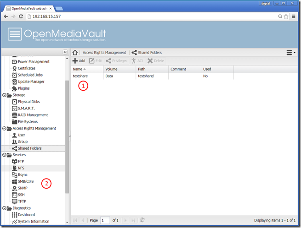Sort by Volume column header
Screen dimensions: 301x228
119,69
